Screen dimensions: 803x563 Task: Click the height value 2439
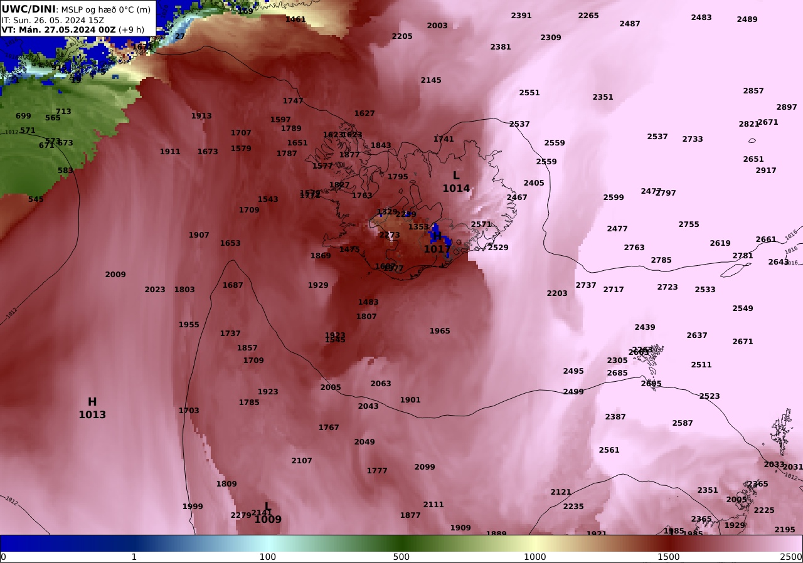tap(645, 327)
